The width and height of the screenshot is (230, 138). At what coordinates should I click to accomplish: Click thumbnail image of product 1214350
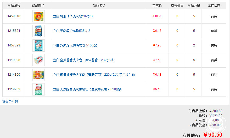point(38,75)
